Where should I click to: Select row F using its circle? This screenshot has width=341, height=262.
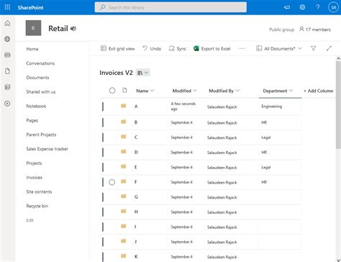coord(112,182)
